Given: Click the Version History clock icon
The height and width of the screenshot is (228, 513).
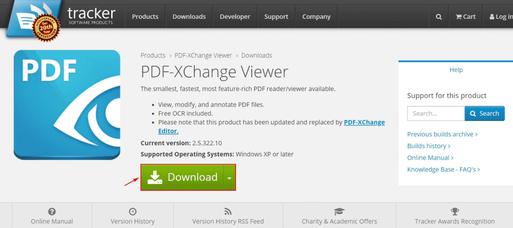Looking at the screenshot, I should (x=133, y=211).
